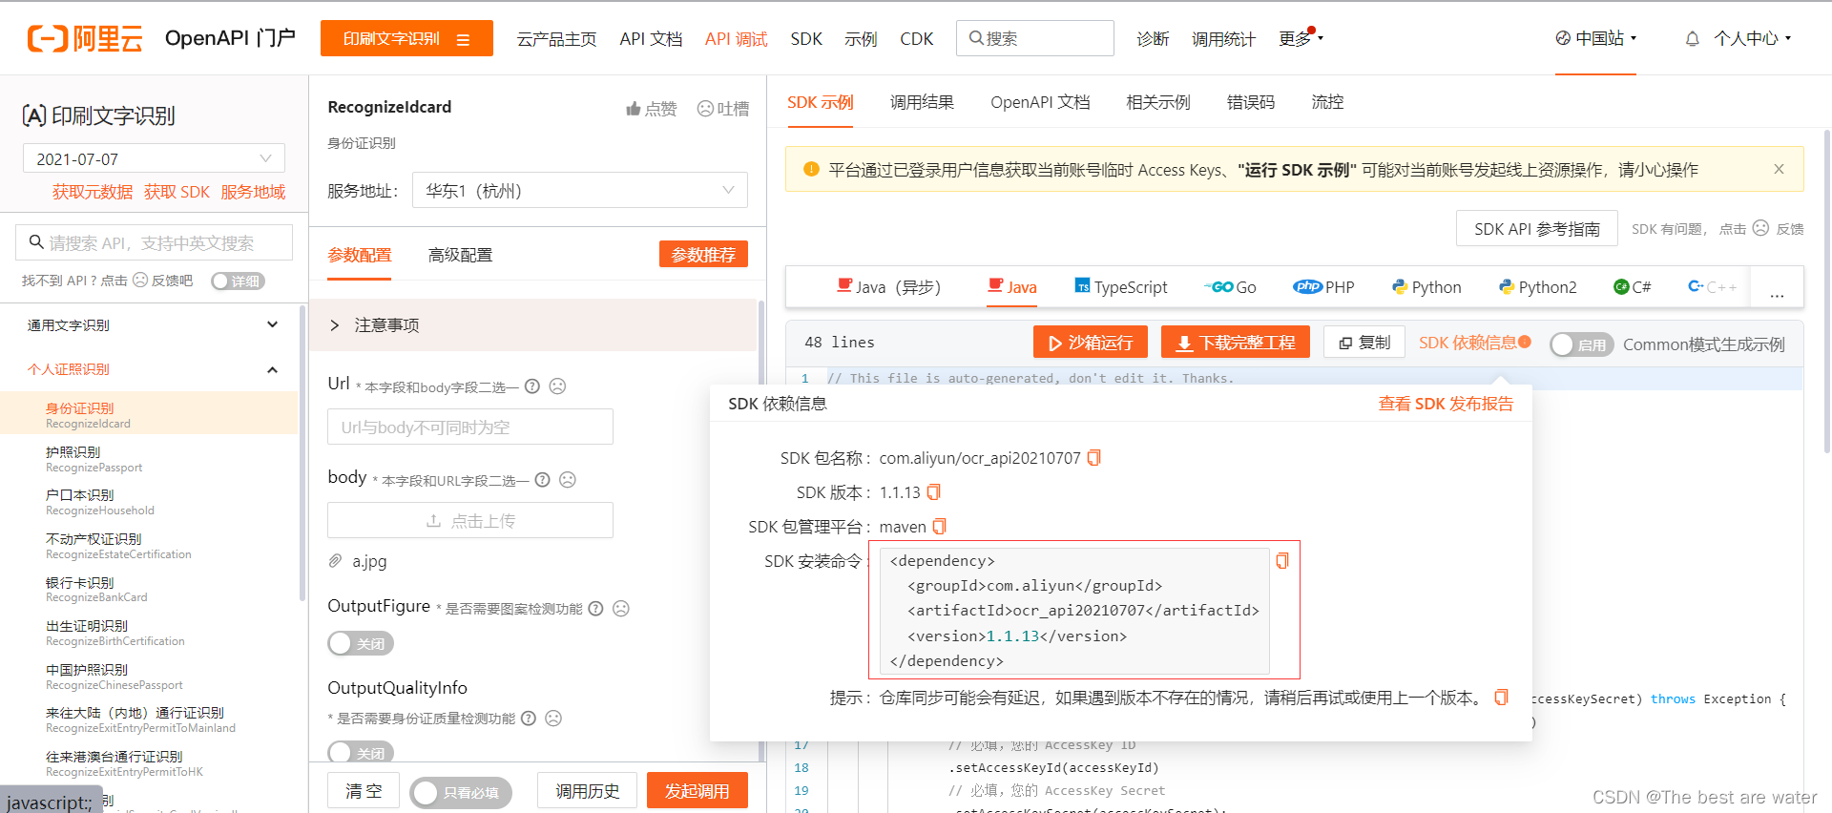1832x813 pixels.
Task: Select the TypeScript SDK language tab
Action: tap(1121, 287)
